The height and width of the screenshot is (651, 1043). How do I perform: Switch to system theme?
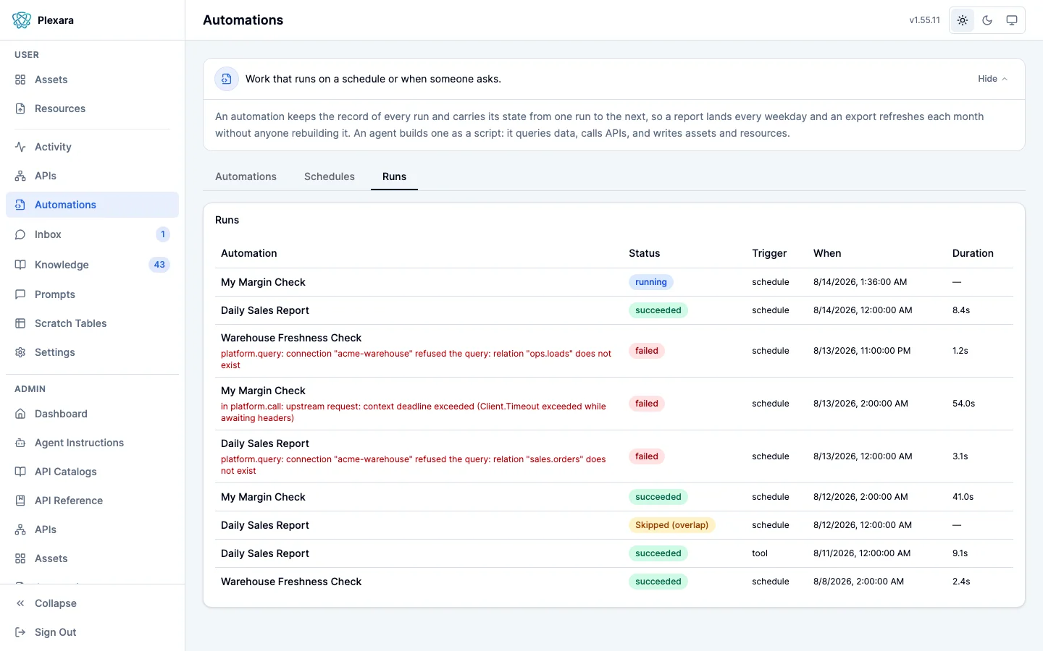pos(1012,20)
